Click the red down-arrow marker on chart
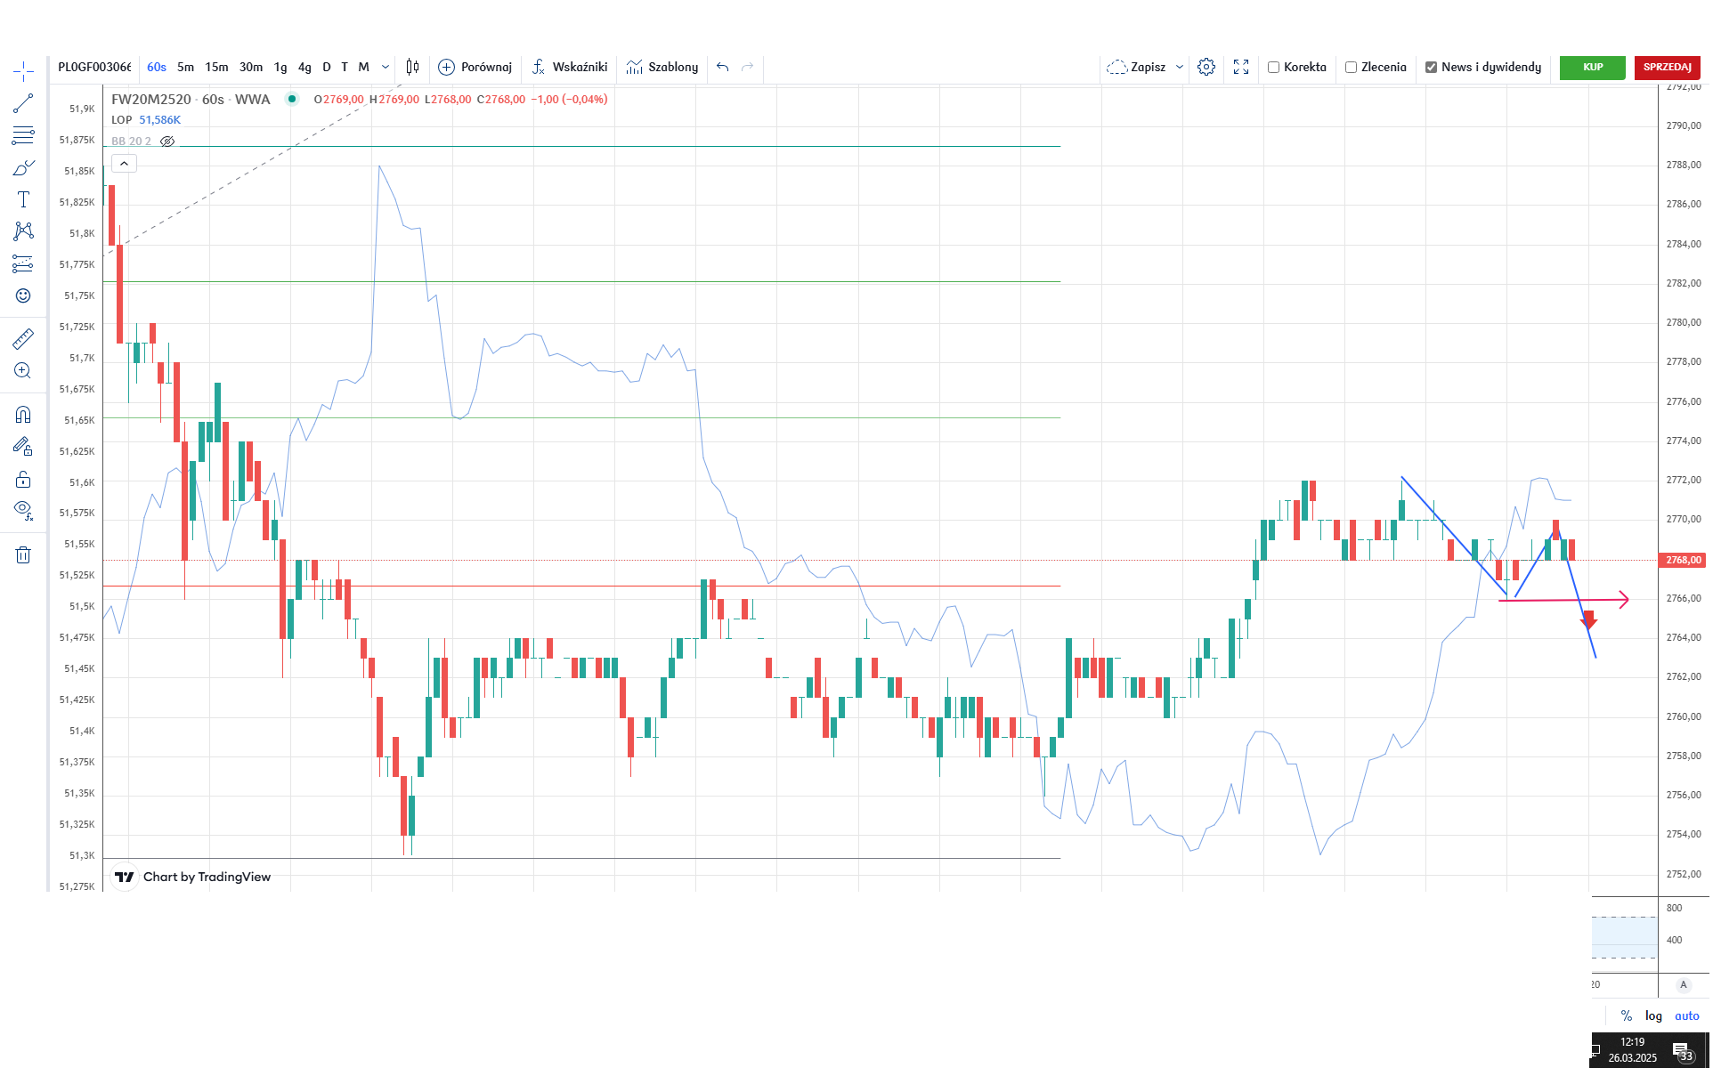 pyautogui.click(x=1588, y=620)
